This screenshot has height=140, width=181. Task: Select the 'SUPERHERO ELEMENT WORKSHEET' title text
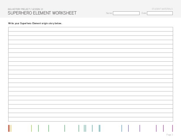point(42,13)
